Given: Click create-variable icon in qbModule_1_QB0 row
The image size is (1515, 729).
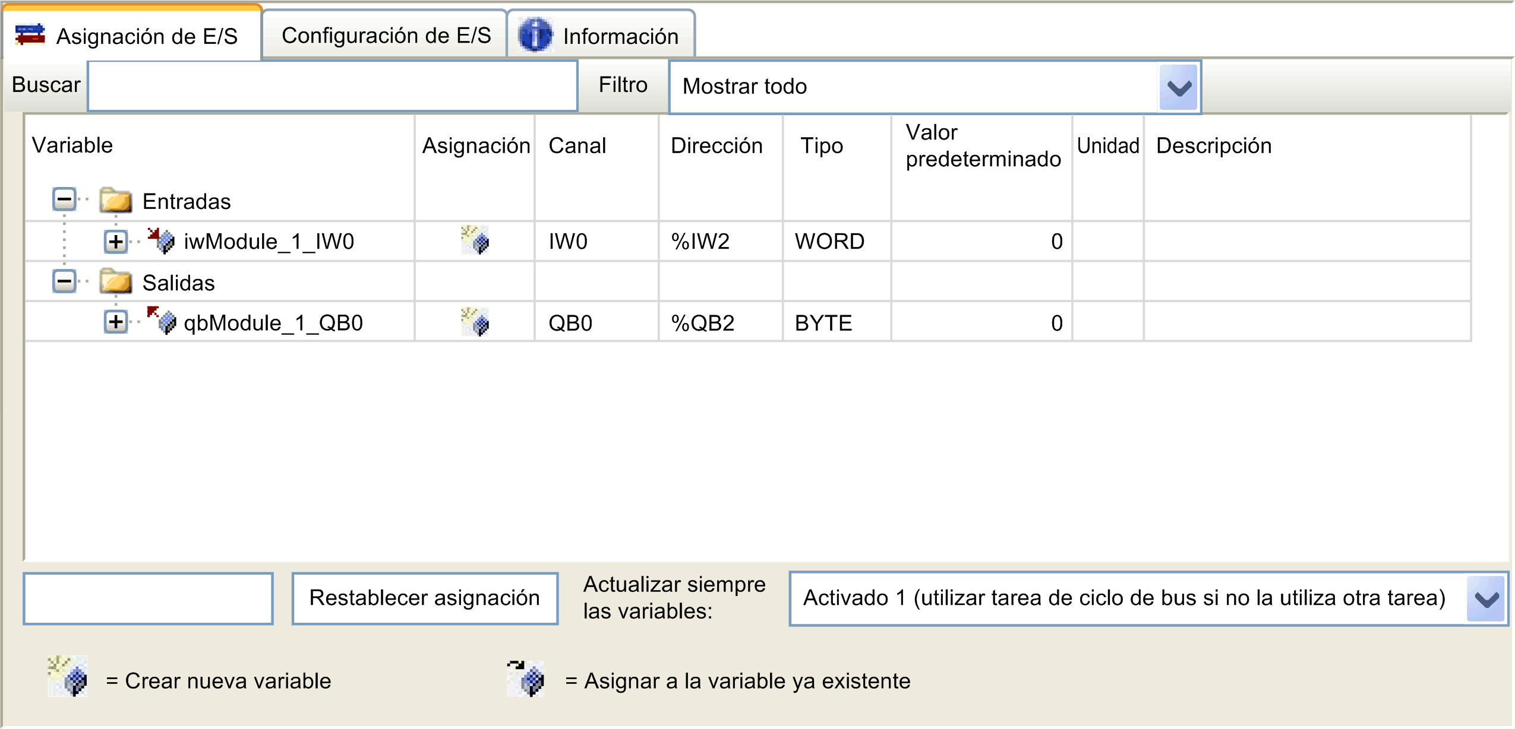Looking at the screenshot, I should click(475, 322).
